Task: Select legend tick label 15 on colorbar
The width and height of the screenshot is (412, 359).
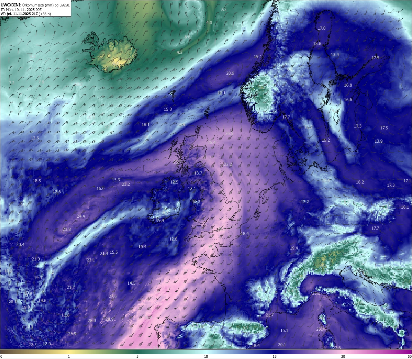Action: click(x=275, y=356)
